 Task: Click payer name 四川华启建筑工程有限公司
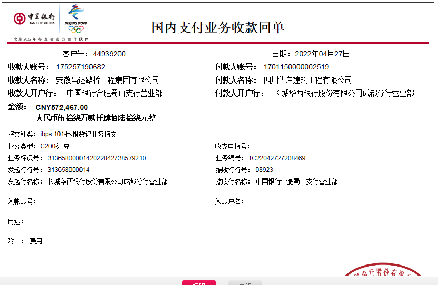[307, 80]
